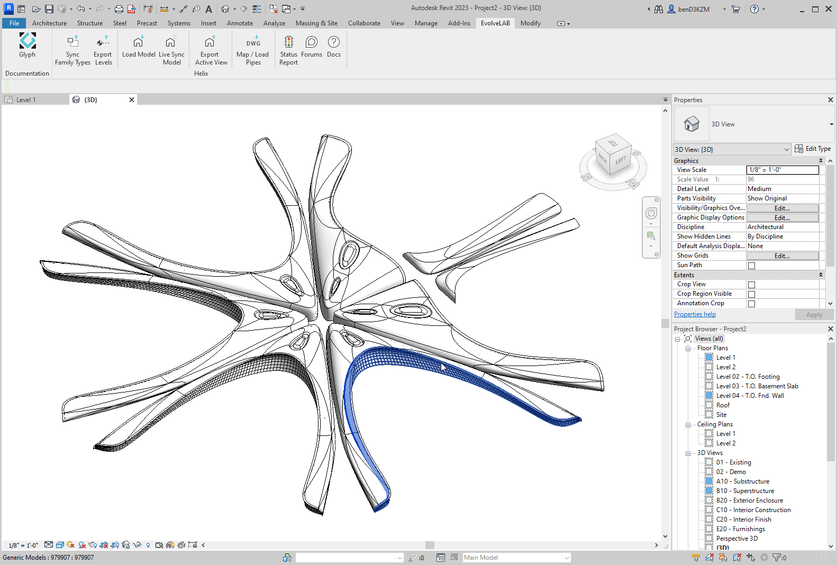837x565 pixels.
Task: Open the Level 1 view tab
Action: pos(25,99)
